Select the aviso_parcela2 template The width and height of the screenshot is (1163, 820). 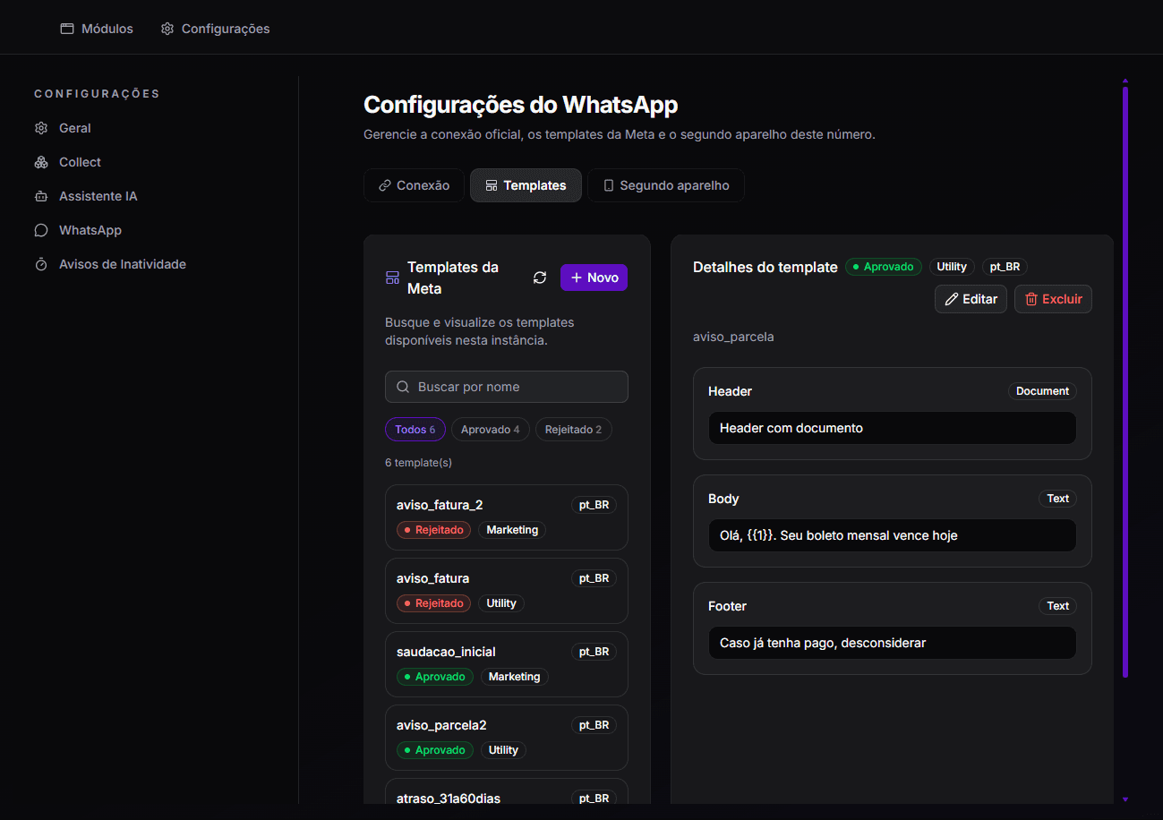[x=507, y=738]
